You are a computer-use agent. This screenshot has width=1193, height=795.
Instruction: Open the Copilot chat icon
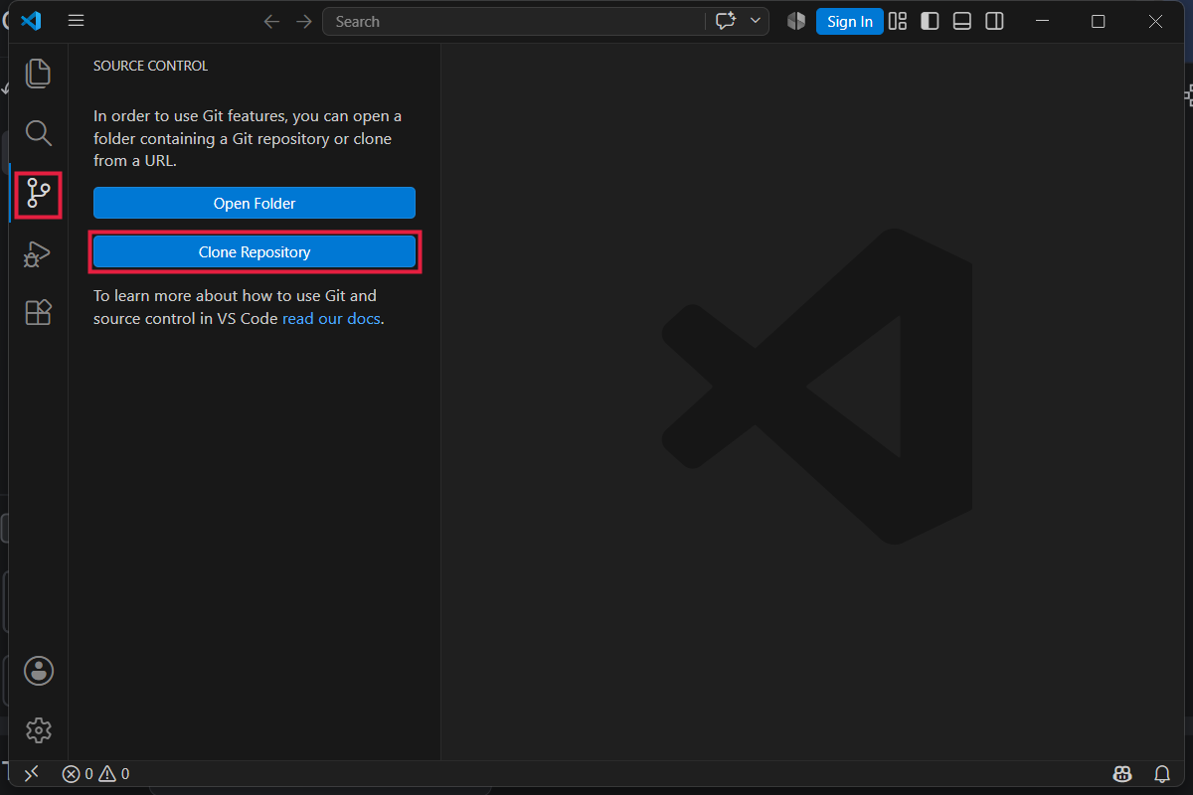[x=726, y=21]
